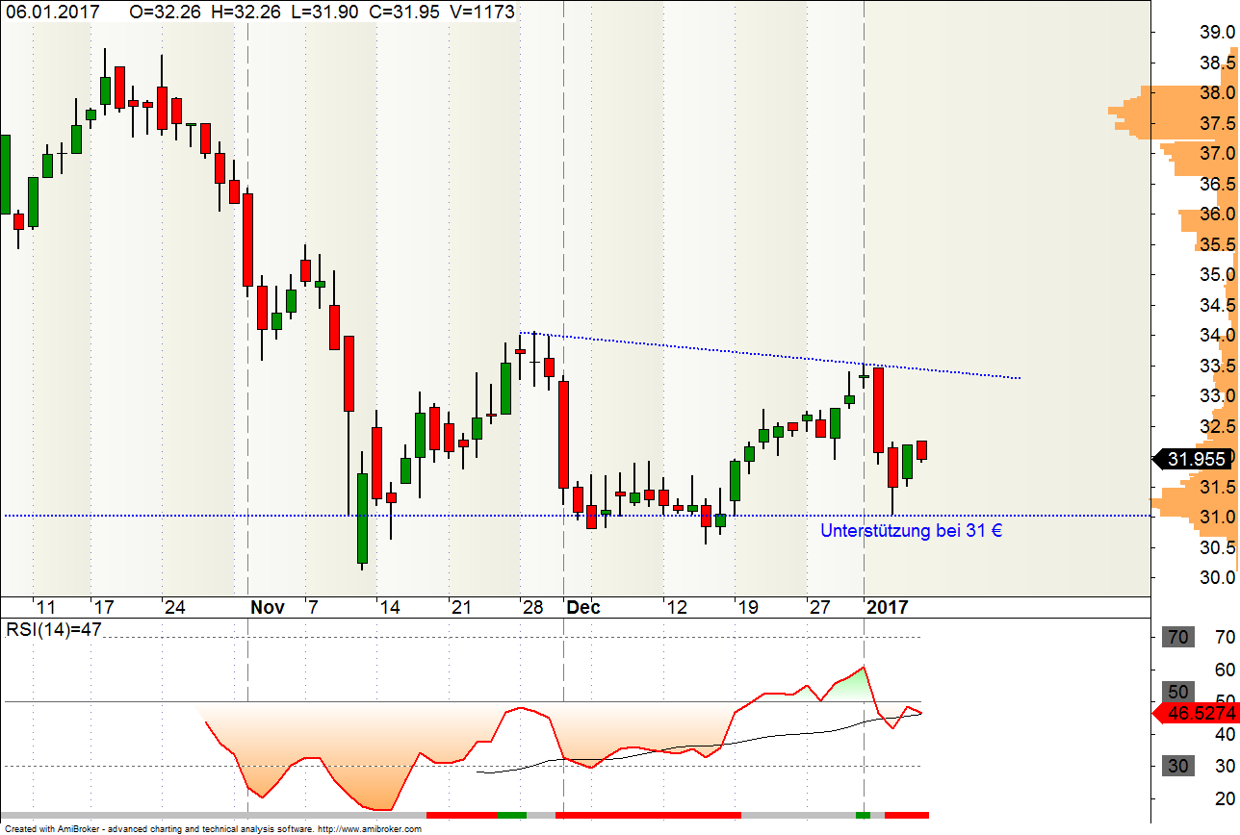Click the price axis label 38.5
Image resolution: width=1240 pixels, height=835 pixels.
pos(1218,63)
